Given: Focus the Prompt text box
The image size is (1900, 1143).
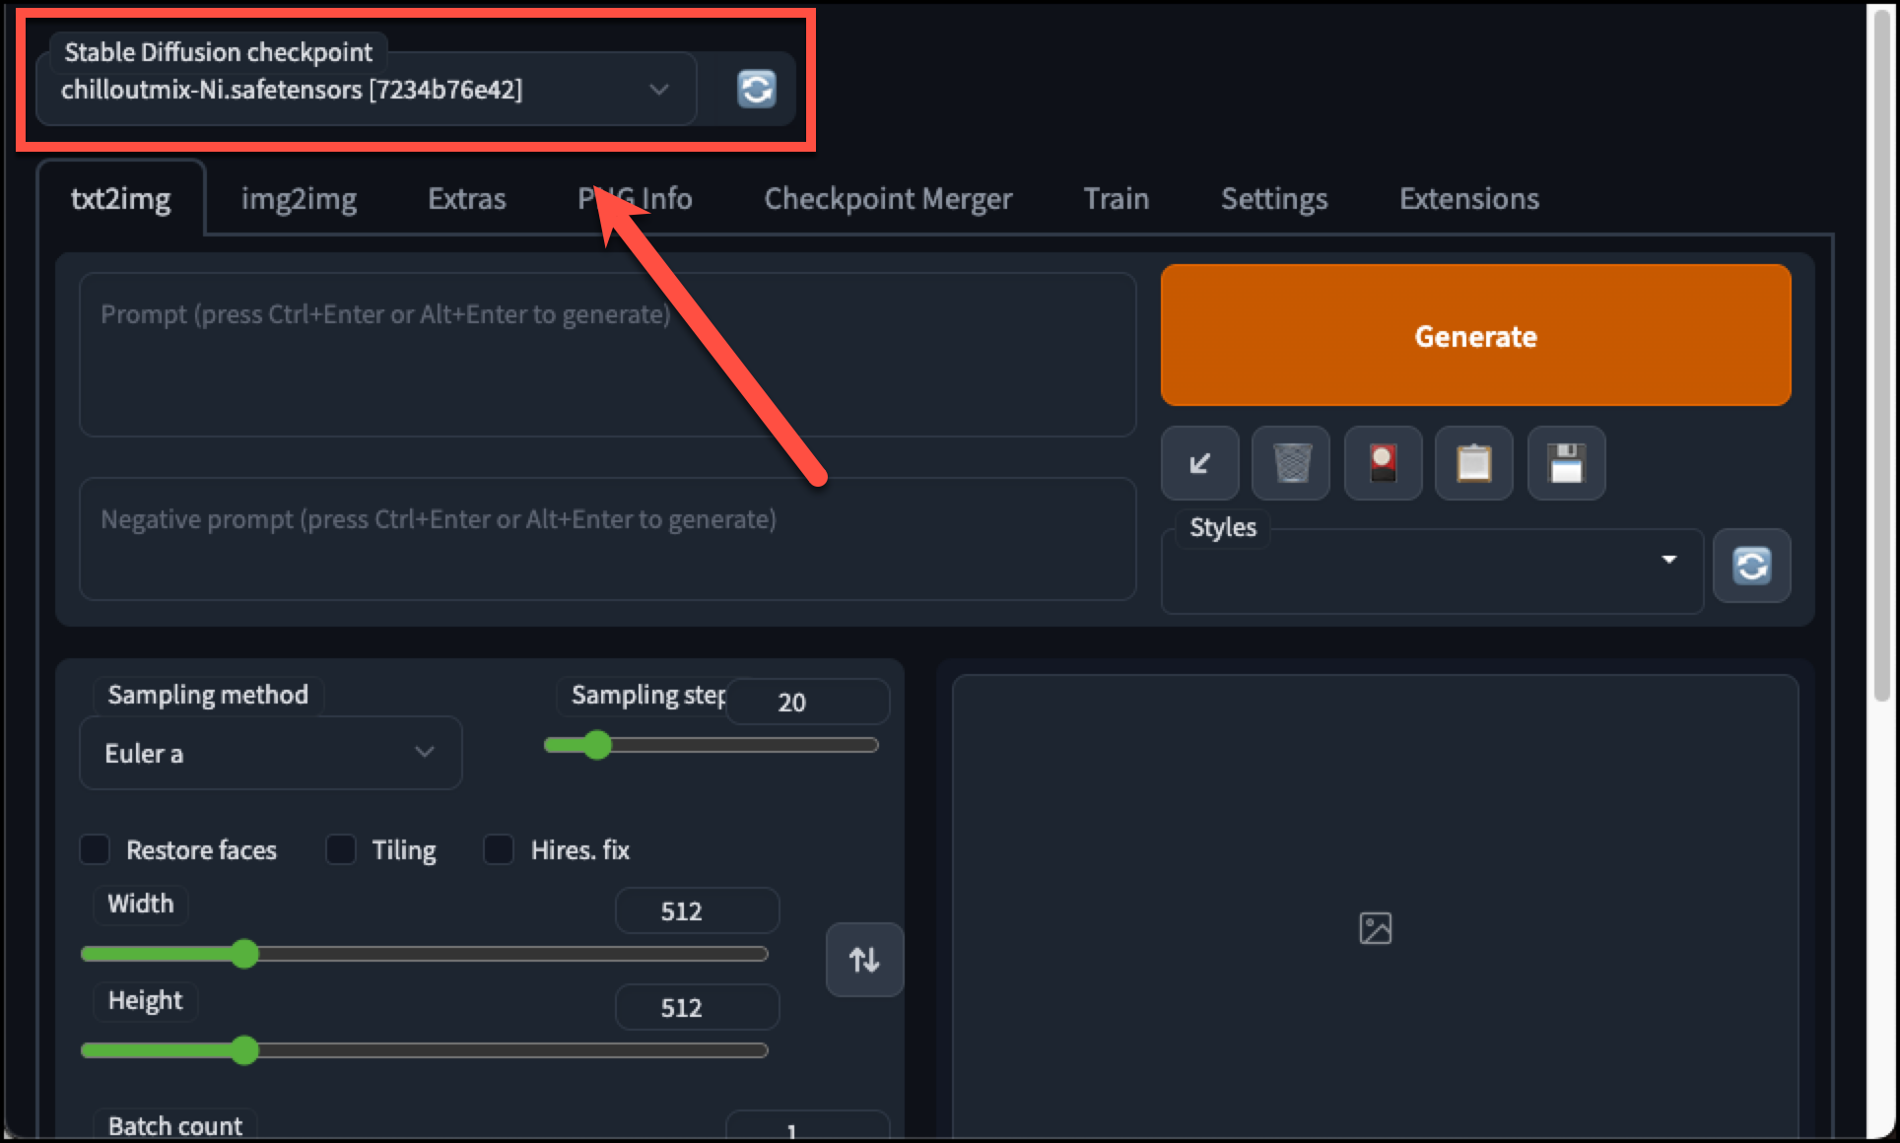Looking at the screenshot, I should (607, 355).
